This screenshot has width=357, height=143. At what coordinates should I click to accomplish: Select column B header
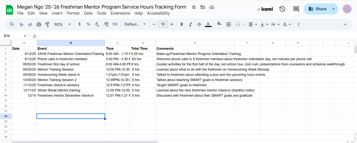point(71,43)
